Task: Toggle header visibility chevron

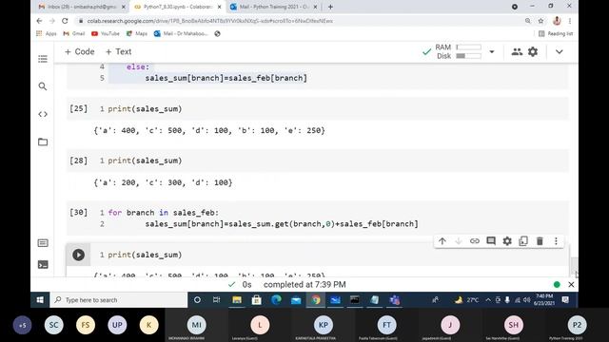Action: click(x=560, y=51)
